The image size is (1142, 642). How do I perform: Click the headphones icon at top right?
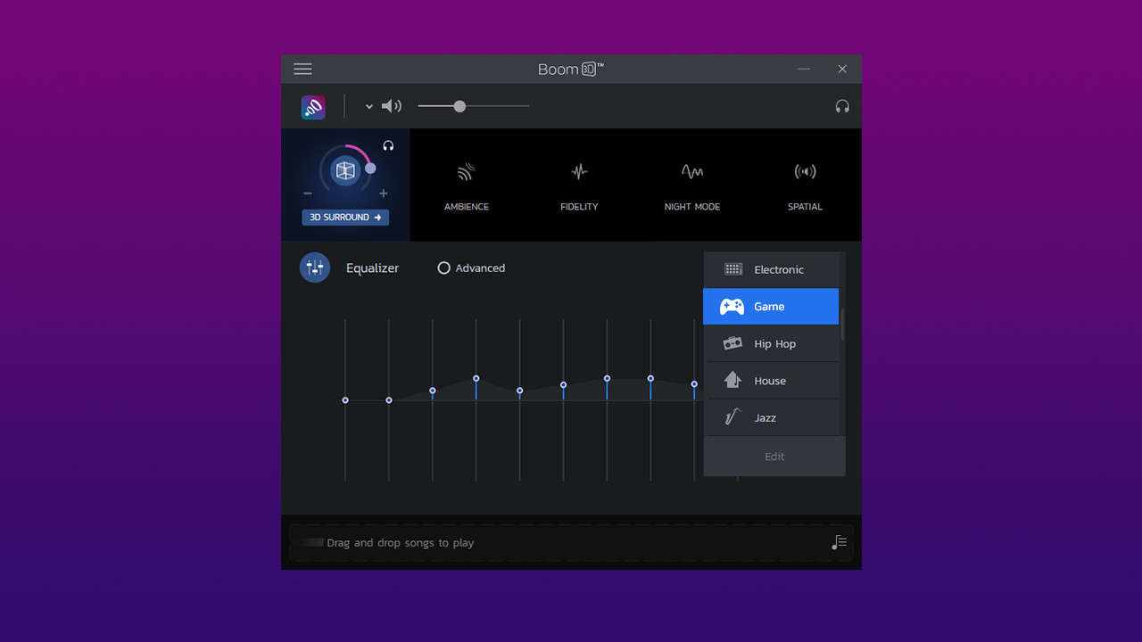click(842, 106)
